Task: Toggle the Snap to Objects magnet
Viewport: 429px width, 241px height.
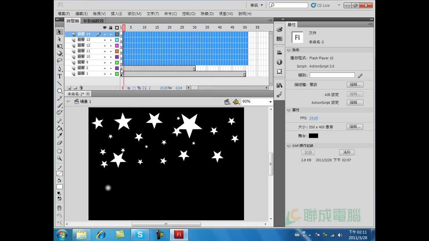Action: coord(59,208)
